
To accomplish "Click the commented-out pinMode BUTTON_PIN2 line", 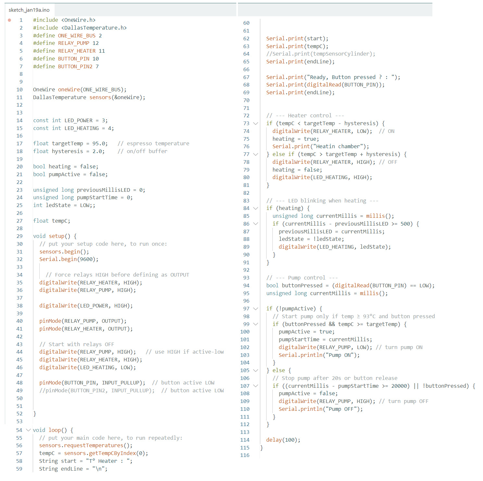I will [x=97, y=391].
